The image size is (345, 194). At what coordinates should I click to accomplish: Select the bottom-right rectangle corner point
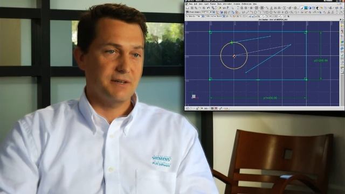coord(306,79)
